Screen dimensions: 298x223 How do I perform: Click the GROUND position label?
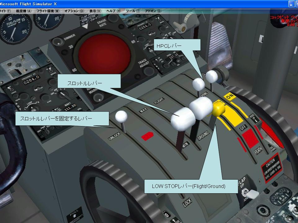tap(203, 135)
